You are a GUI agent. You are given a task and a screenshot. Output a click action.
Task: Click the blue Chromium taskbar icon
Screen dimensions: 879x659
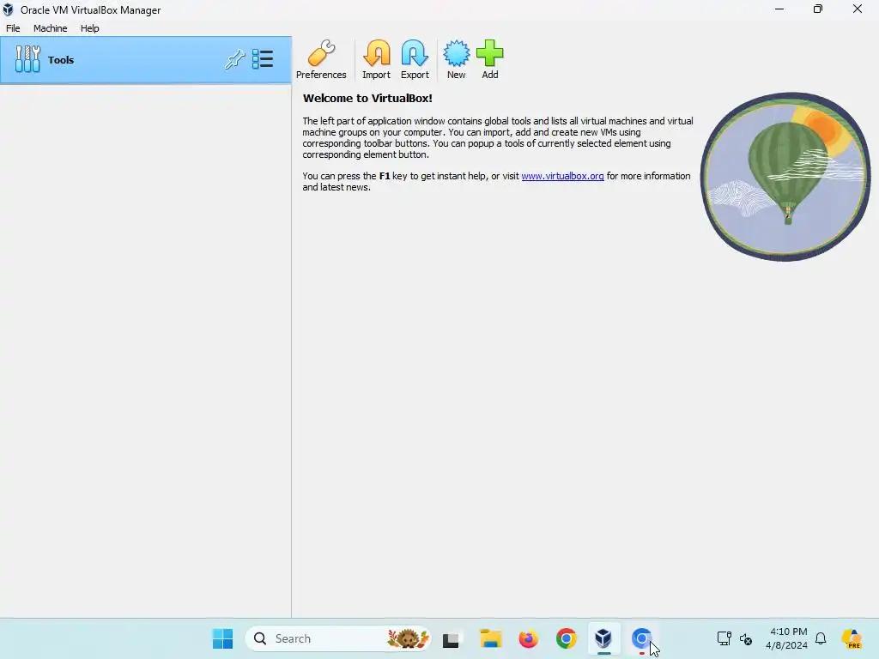click(x=642, y=638)
